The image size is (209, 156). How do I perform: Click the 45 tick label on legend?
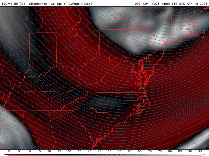point(100,151)
